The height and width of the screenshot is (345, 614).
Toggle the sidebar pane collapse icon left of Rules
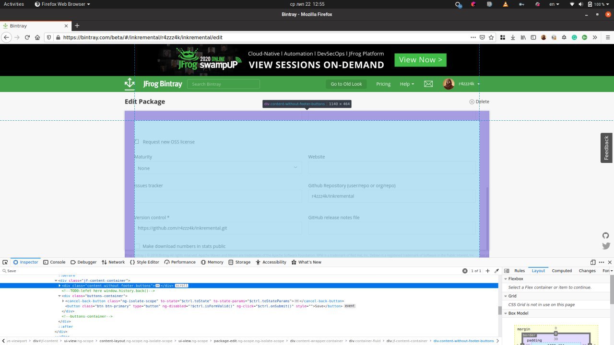507,271
